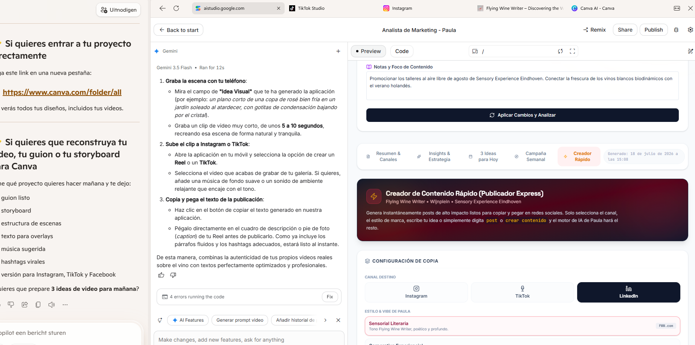Click the FWW.com badge
Screen dimensions: 695x345
pyautogui.click(x=666, y=326)
